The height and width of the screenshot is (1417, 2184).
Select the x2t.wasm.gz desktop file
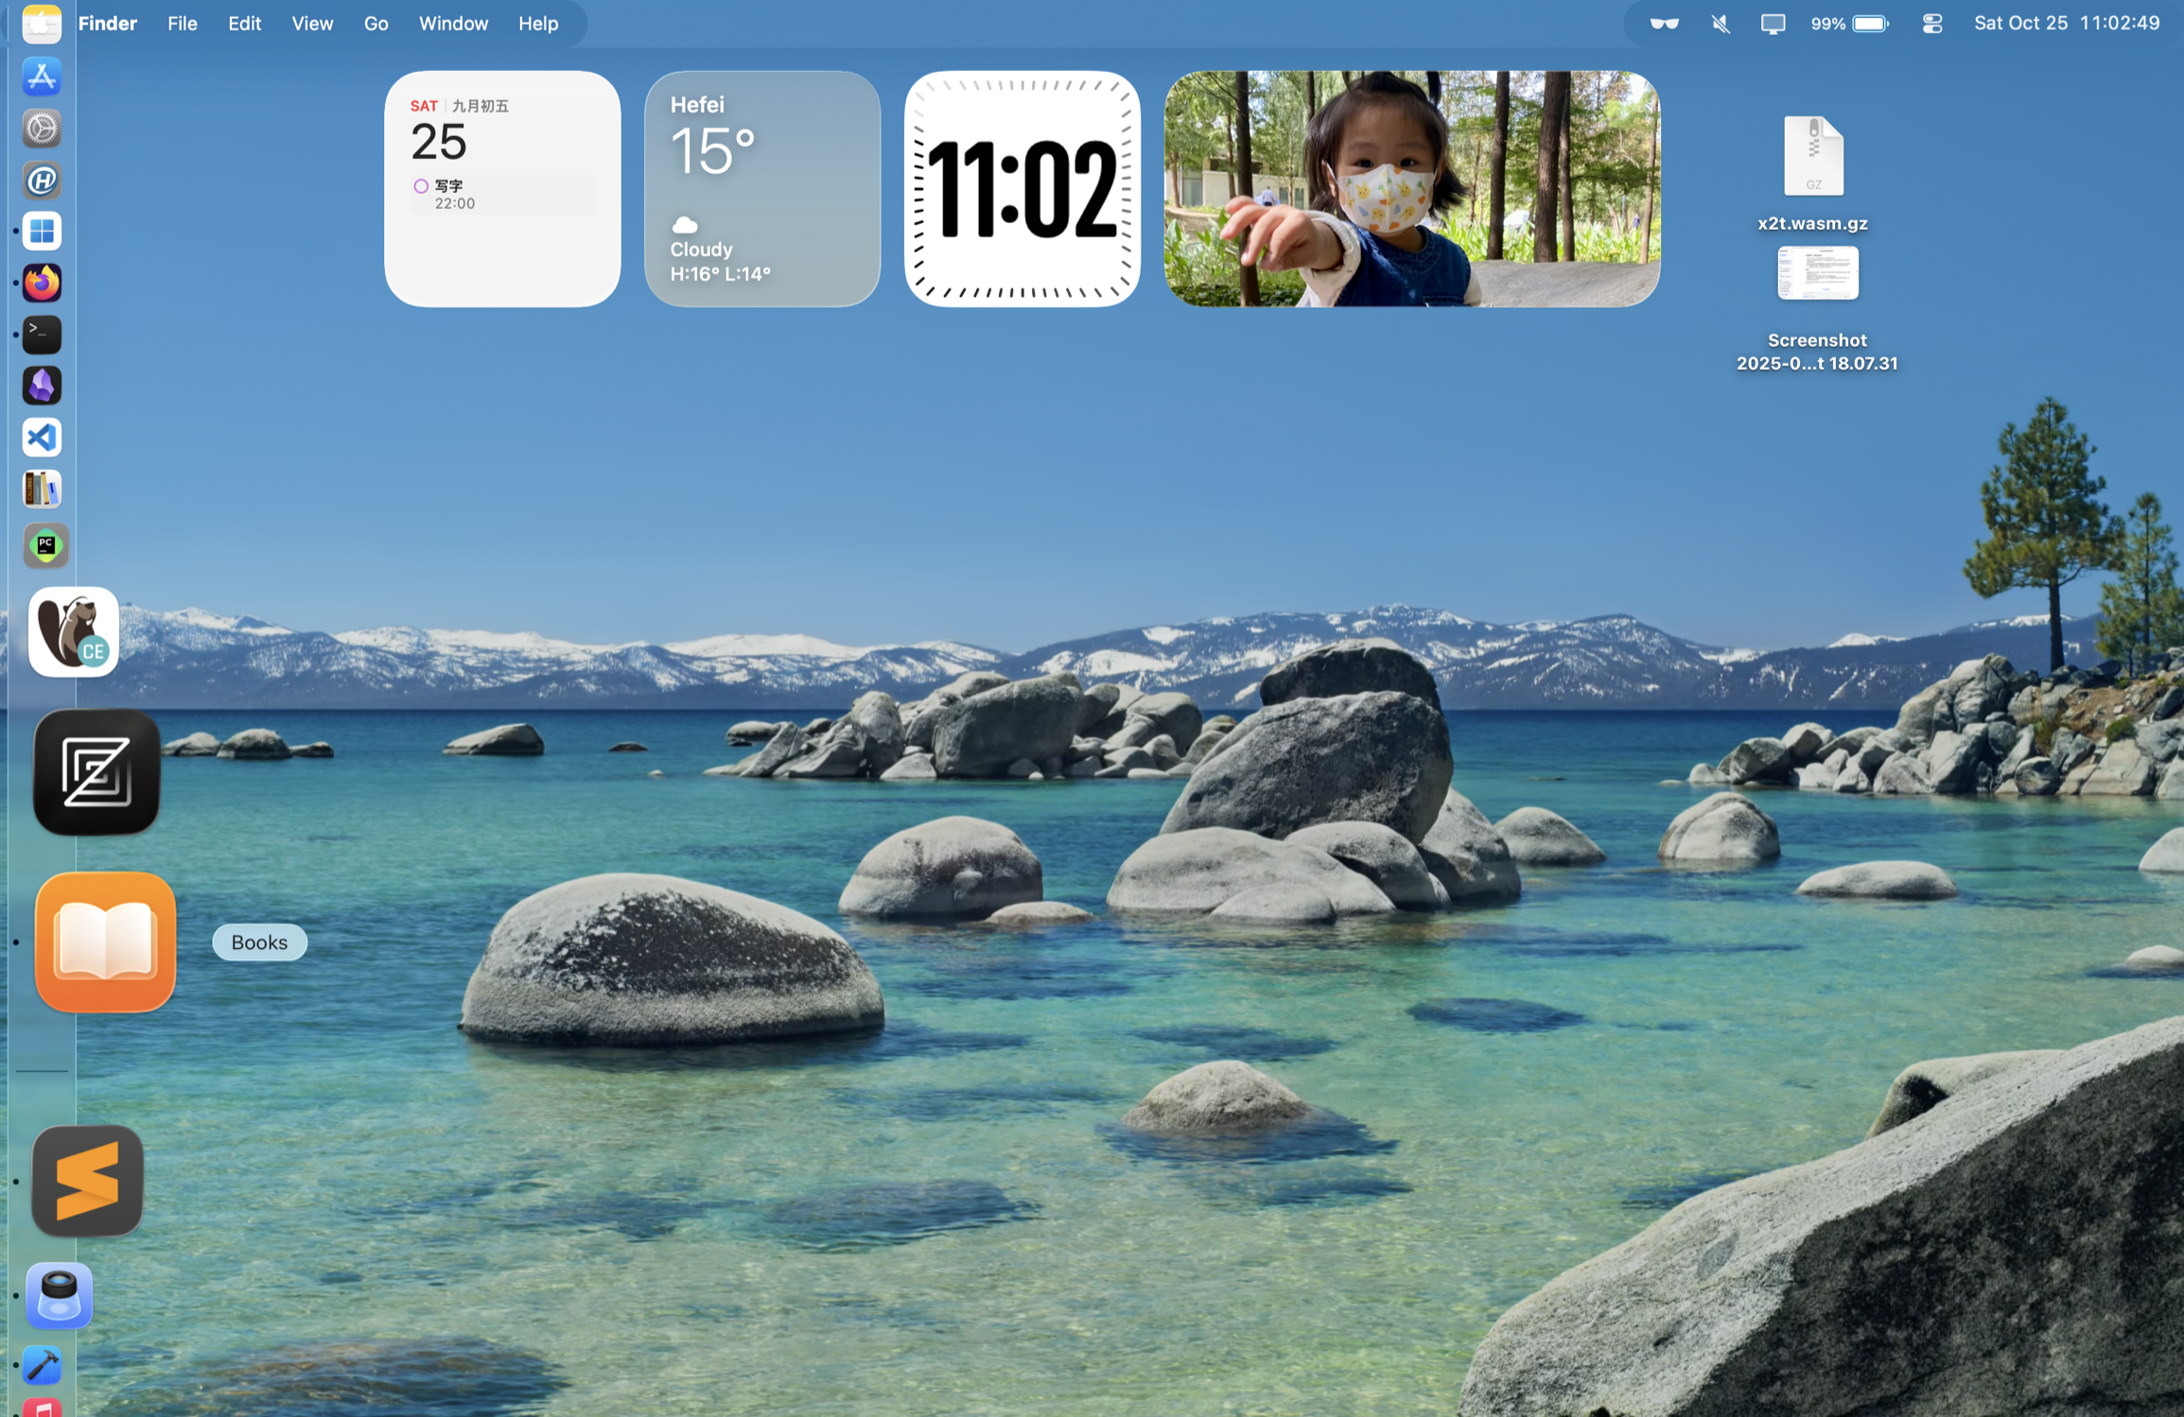[1812, 157]
